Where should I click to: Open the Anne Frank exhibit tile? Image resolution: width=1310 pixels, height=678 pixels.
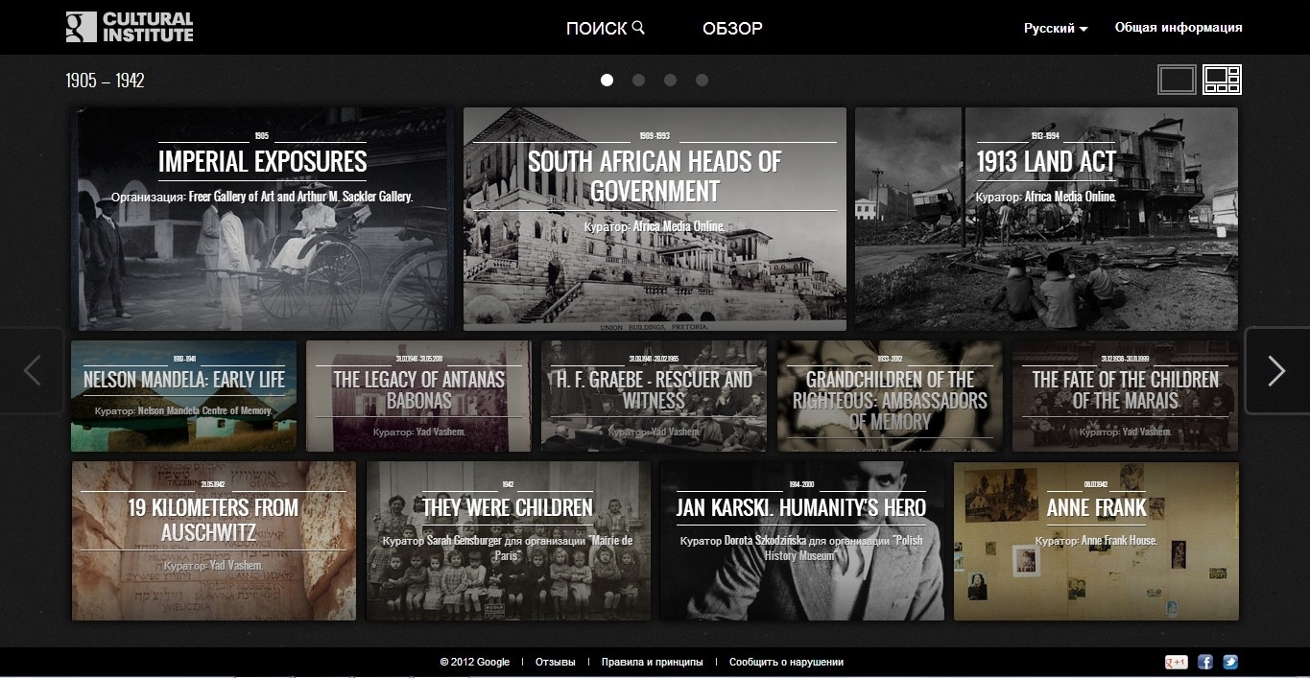(x=1096, y=542)
